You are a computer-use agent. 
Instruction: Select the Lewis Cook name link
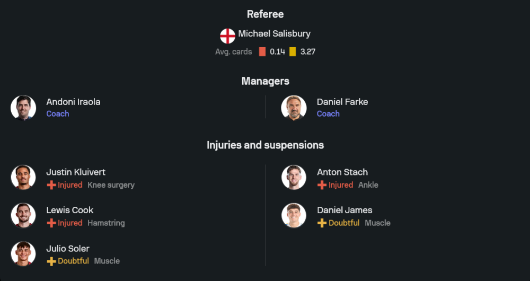(x=70, y=210)
